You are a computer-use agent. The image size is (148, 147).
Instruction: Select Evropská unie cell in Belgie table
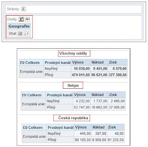tap(33, 104)
